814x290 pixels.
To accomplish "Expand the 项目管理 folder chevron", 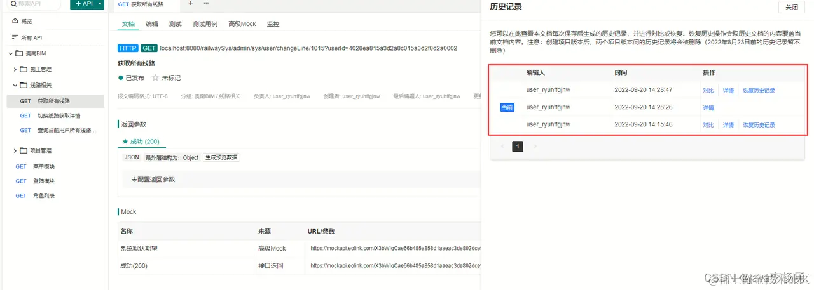I will point(15,150).
